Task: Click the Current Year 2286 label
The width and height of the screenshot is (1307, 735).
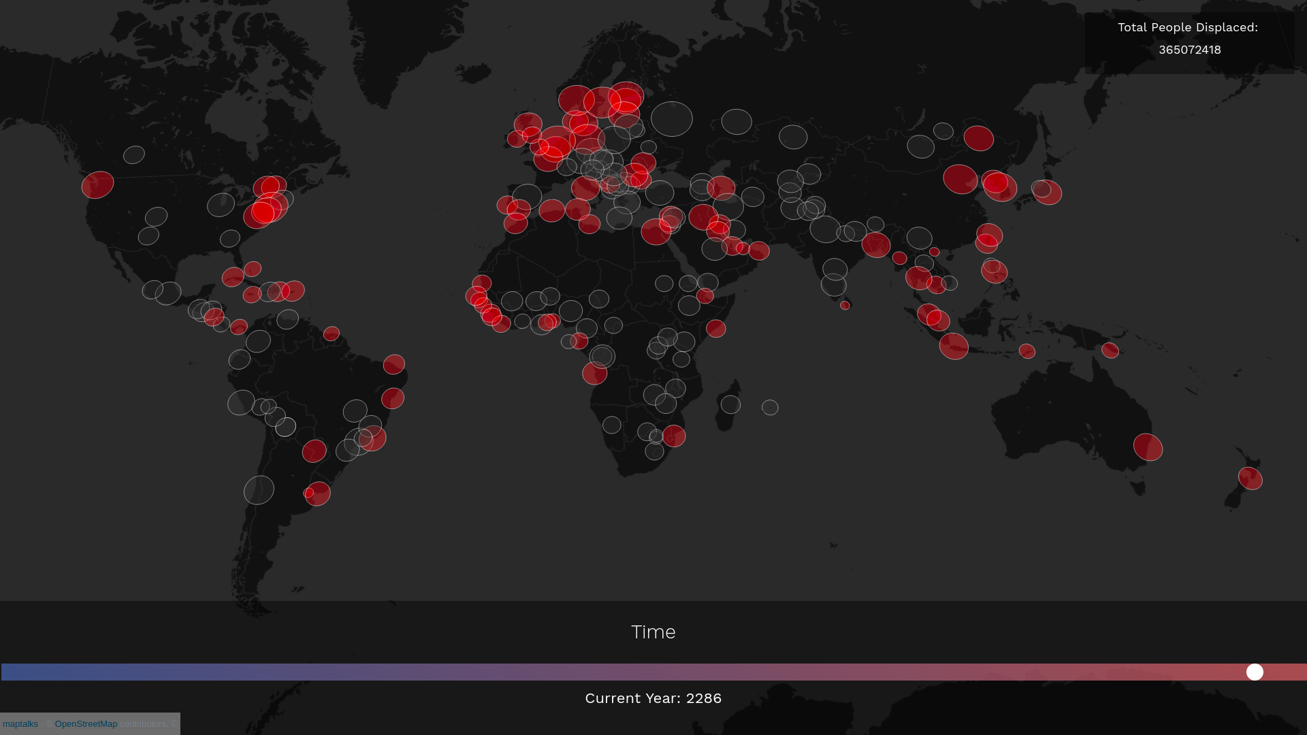Action: pyautogui.click(x=653, y=698)
